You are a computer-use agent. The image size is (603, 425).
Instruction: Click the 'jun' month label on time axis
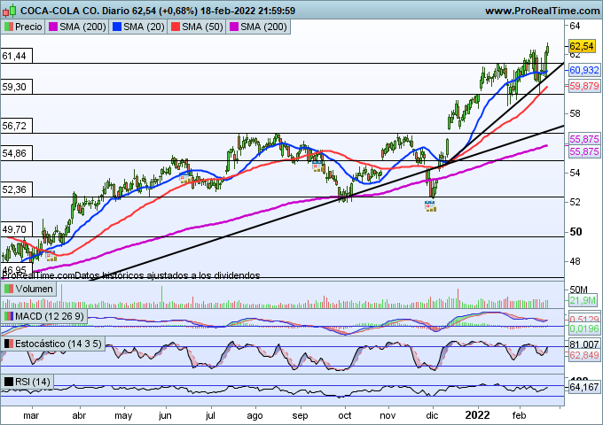(x=165, y=416)
